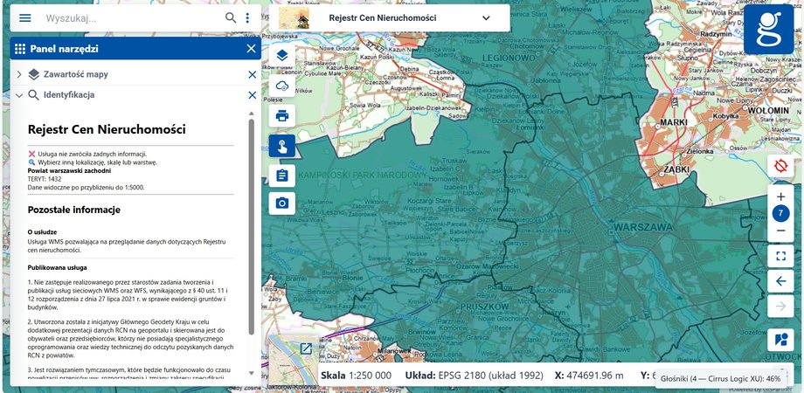Take a map snapshot with camera icon
Viewport: 804px width, 393px height.
282,203
